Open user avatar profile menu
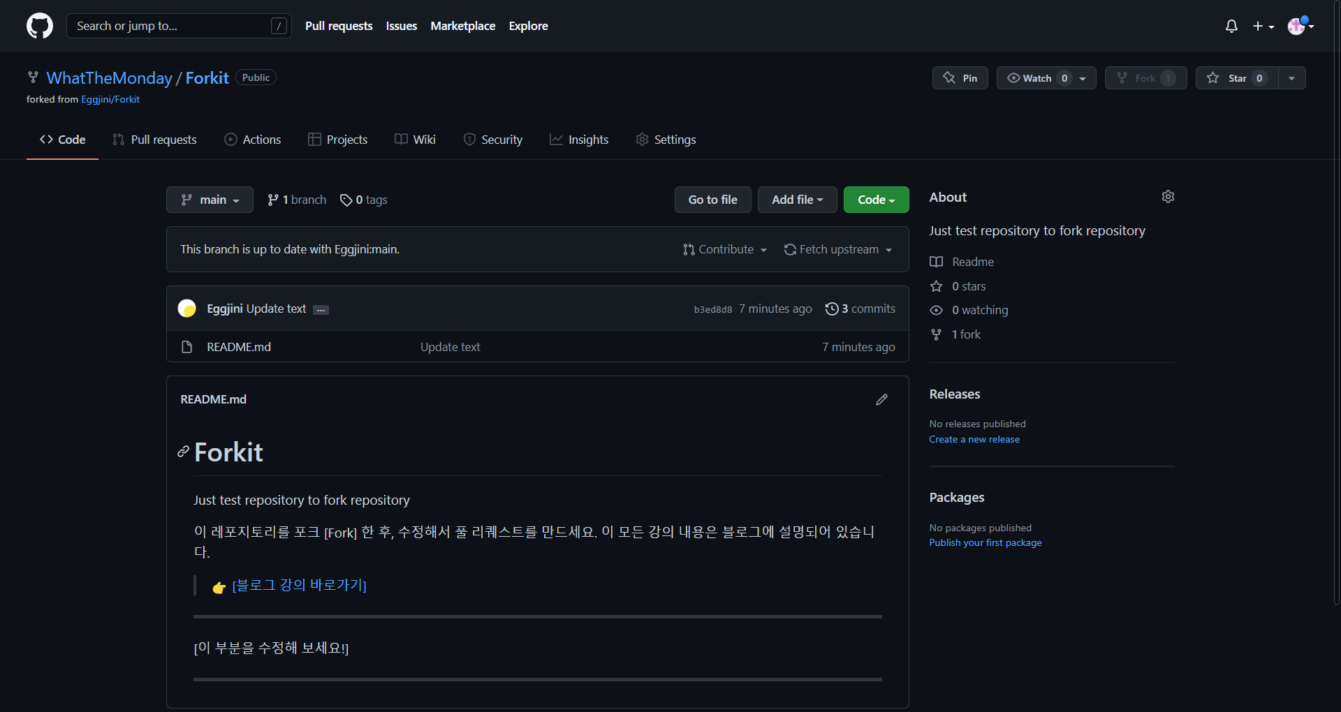 click(1300, 26)
